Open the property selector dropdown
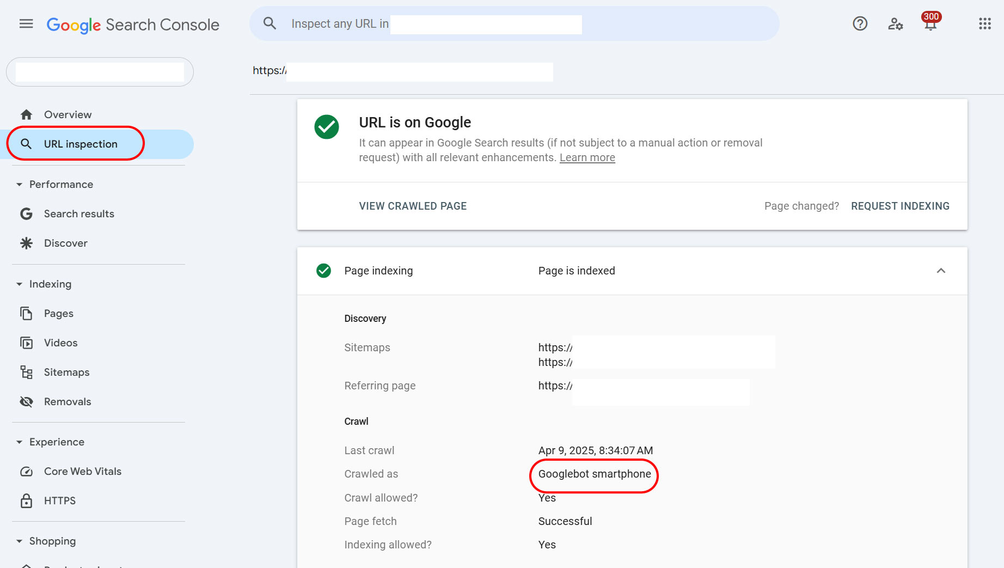The height and width of the screenshot is (568, 1004). point(100,72)
